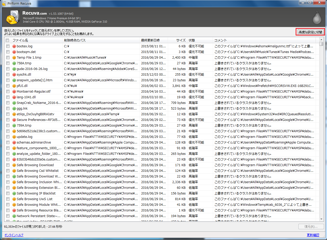Tick the checkbox for update.log

point(7,137)
